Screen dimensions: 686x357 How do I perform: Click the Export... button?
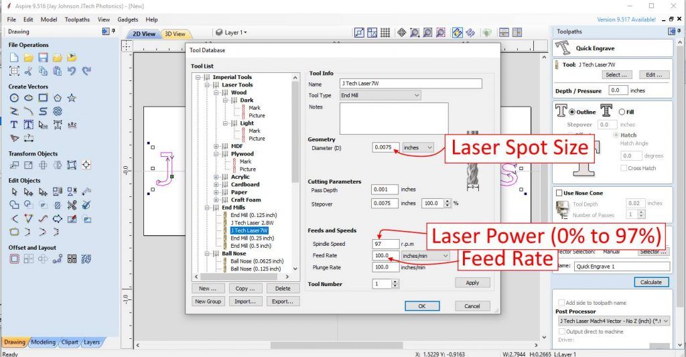coord(282,301)
